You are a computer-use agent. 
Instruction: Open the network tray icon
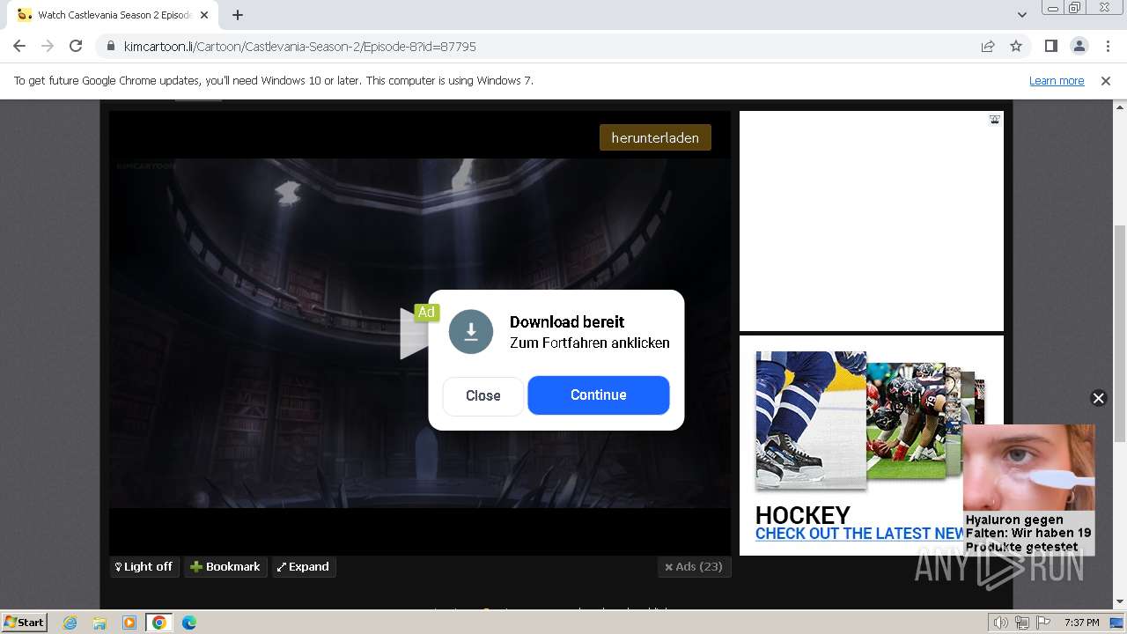point(1021,623)
